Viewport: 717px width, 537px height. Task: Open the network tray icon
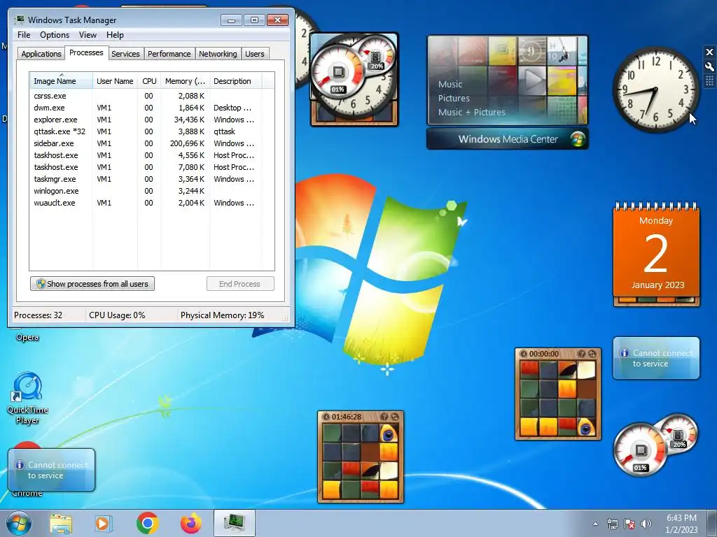(x=612, y=524)
